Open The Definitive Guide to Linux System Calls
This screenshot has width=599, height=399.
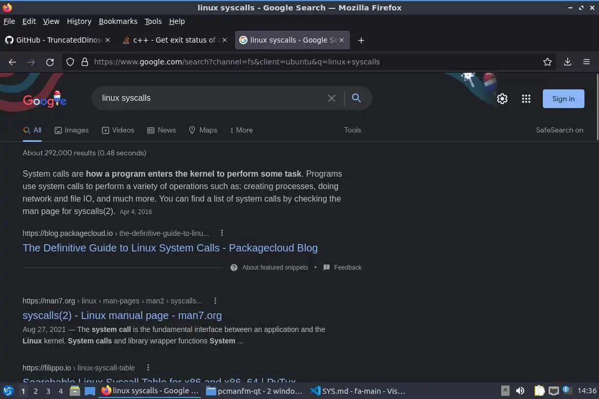pyautogui.click(x=170, y=248)
